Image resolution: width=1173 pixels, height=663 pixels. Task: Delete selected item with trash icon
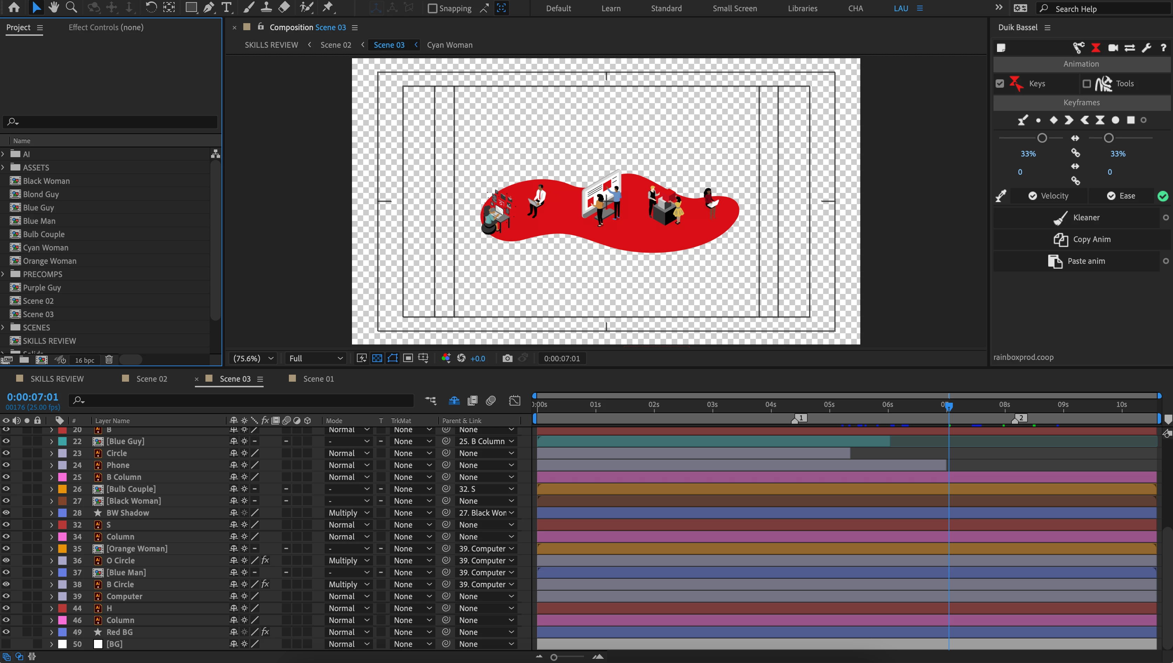pyautogui.click(x=109, y=360)
